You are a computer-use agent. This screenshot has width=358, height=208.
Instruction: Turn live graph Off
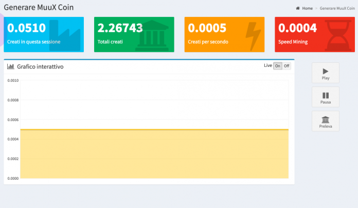point(287,66)
